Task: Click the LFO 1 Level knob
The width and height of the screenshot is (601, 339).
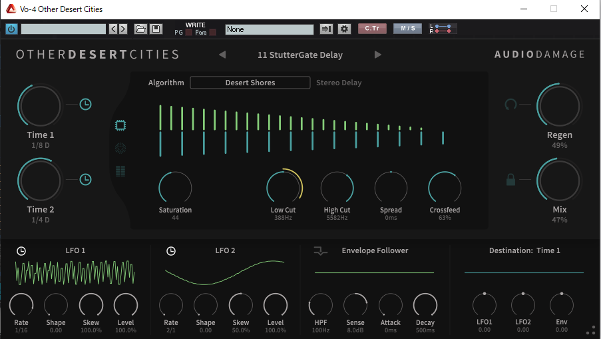Action: click(126, 305)
